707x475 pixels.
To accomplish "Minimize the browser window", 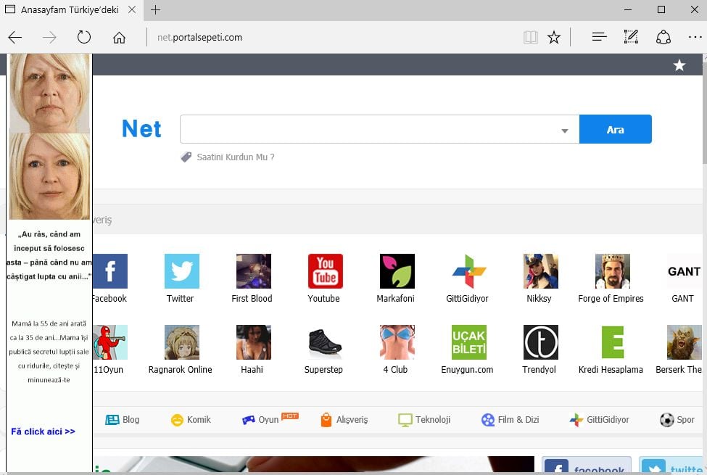I will (x=628, y=9).
